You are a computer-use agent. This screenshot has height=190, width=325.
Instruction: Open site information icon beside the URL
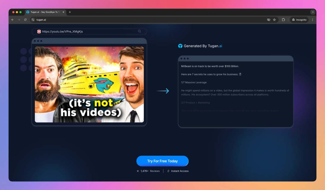tap(33, 20)
